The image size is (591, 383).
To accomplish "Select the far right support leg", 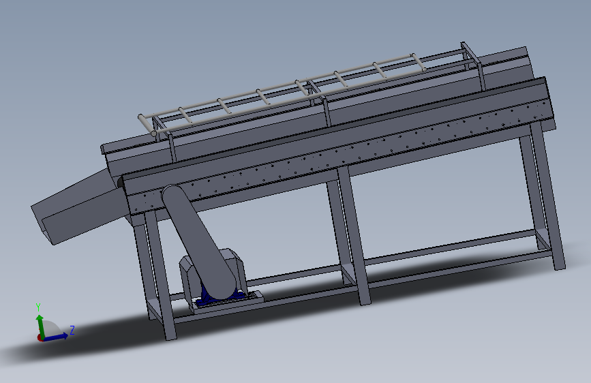I will coord(547,196).
